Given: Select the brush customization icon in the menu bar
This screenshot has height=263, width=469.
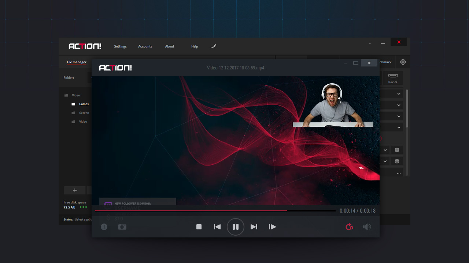Looking at the screenshot, I should pyautogui.click(x=214, y=46).
